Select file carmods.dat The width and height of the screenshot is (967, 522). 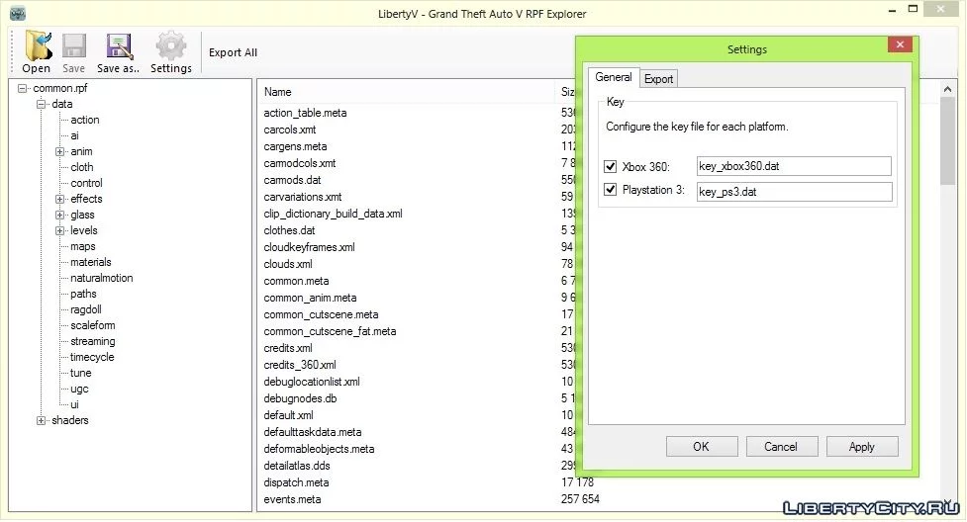292,180
